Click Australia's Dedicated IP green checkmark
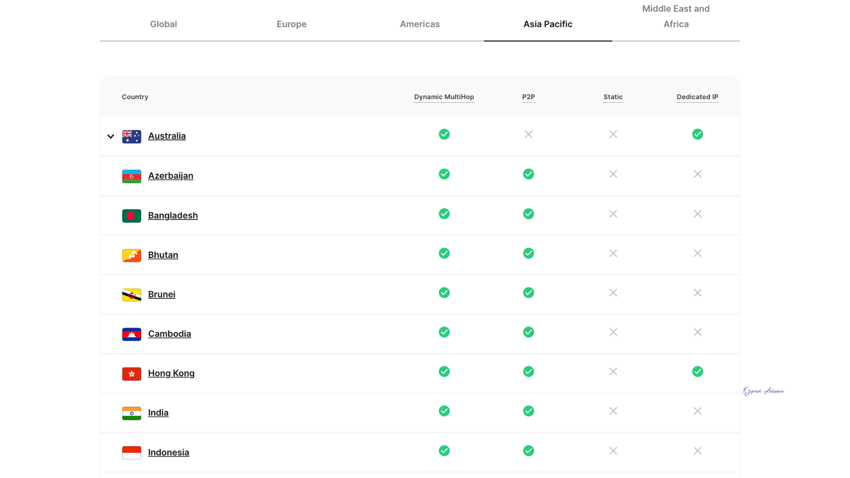This screenshot has height=478, width=850. coord(697,134)
